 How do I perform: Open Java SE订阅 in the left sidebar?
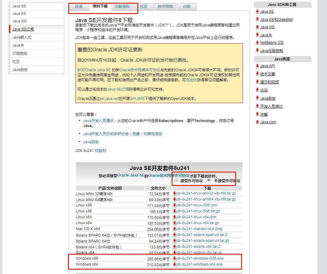click(x=36, y=29)
